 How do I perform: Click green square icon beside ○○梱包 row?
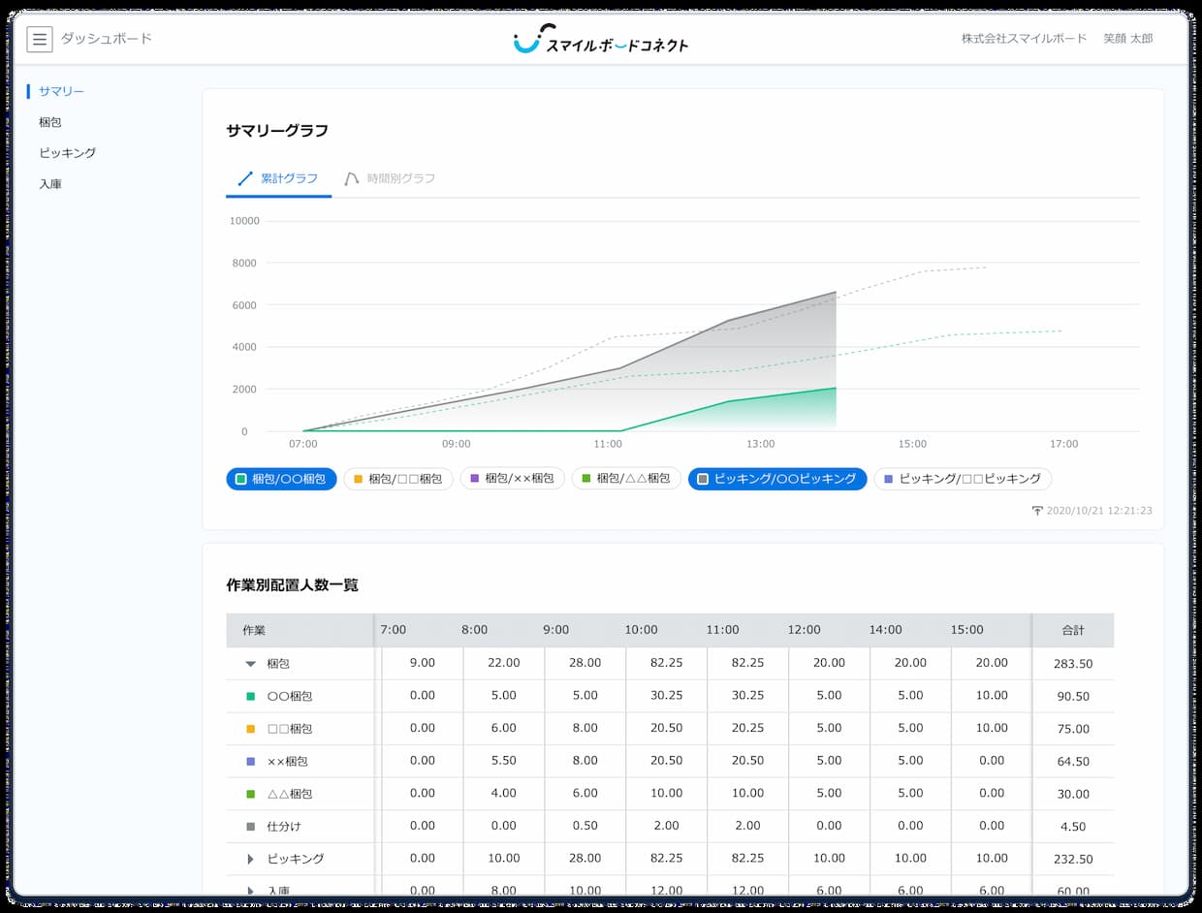251,696
